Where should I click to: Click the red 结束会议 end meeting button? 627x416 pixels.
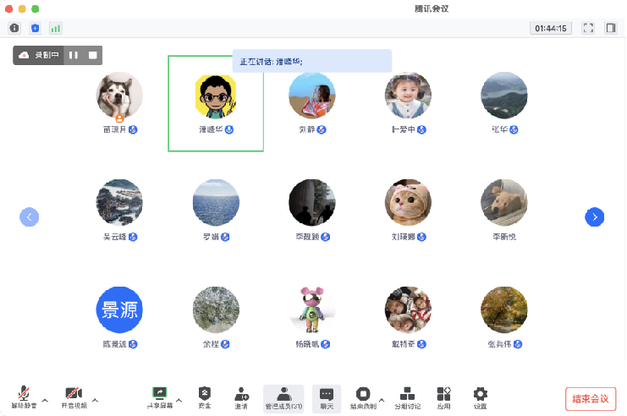(x=591, y=399)
